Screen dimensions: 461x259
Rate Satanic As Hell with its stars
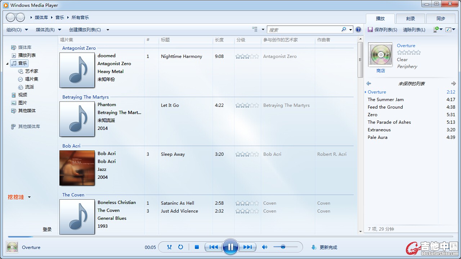(x=247, y=203)
